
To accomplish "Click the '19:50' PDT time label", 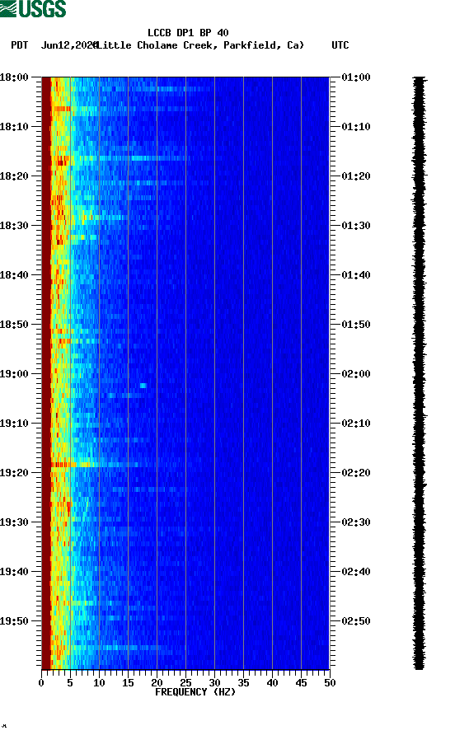I will point(14,621).
